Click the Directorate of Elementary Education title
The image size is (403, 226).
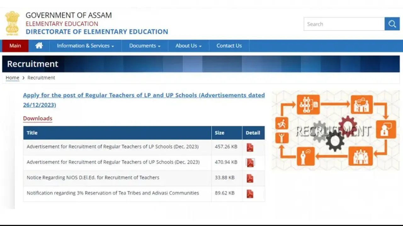pos(97,31)
